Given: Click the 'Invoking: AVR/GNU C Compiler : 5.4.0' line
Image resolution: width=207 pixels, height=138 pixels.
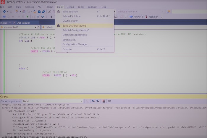Looking at the screenshot, I should point(36,124).
